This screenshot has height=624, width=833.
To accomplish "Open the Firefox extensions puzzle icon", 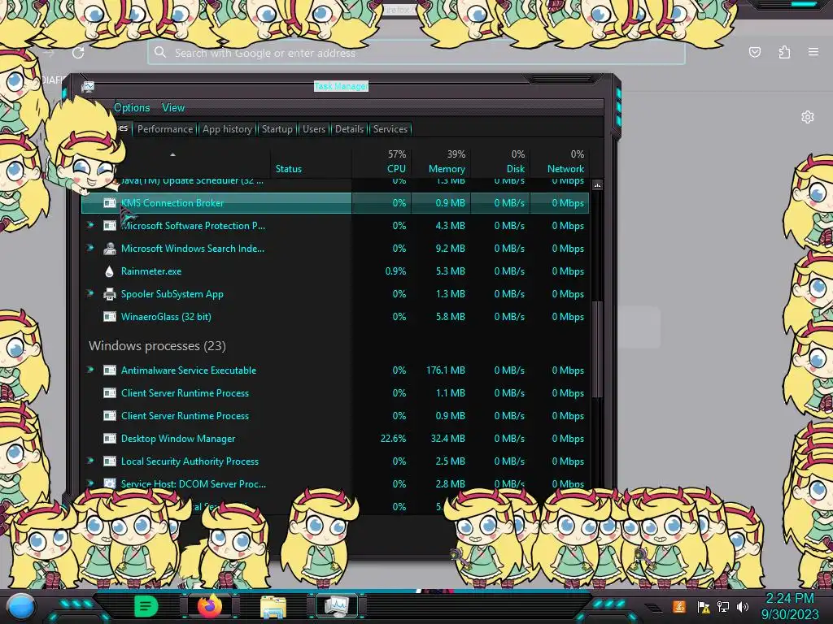I will (784, 52).
